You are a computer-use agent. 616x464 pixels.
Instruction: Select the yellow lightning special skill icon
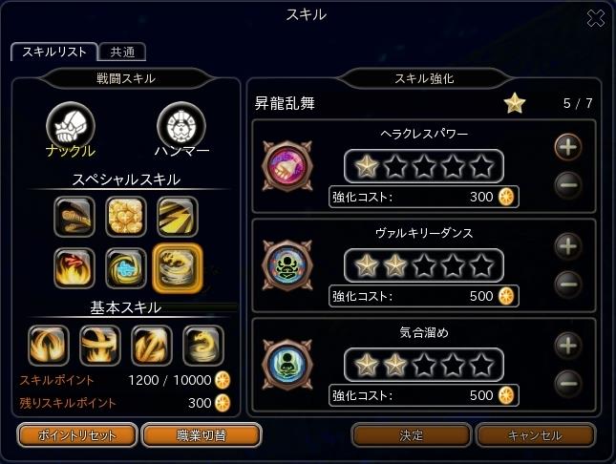[178, 217]
